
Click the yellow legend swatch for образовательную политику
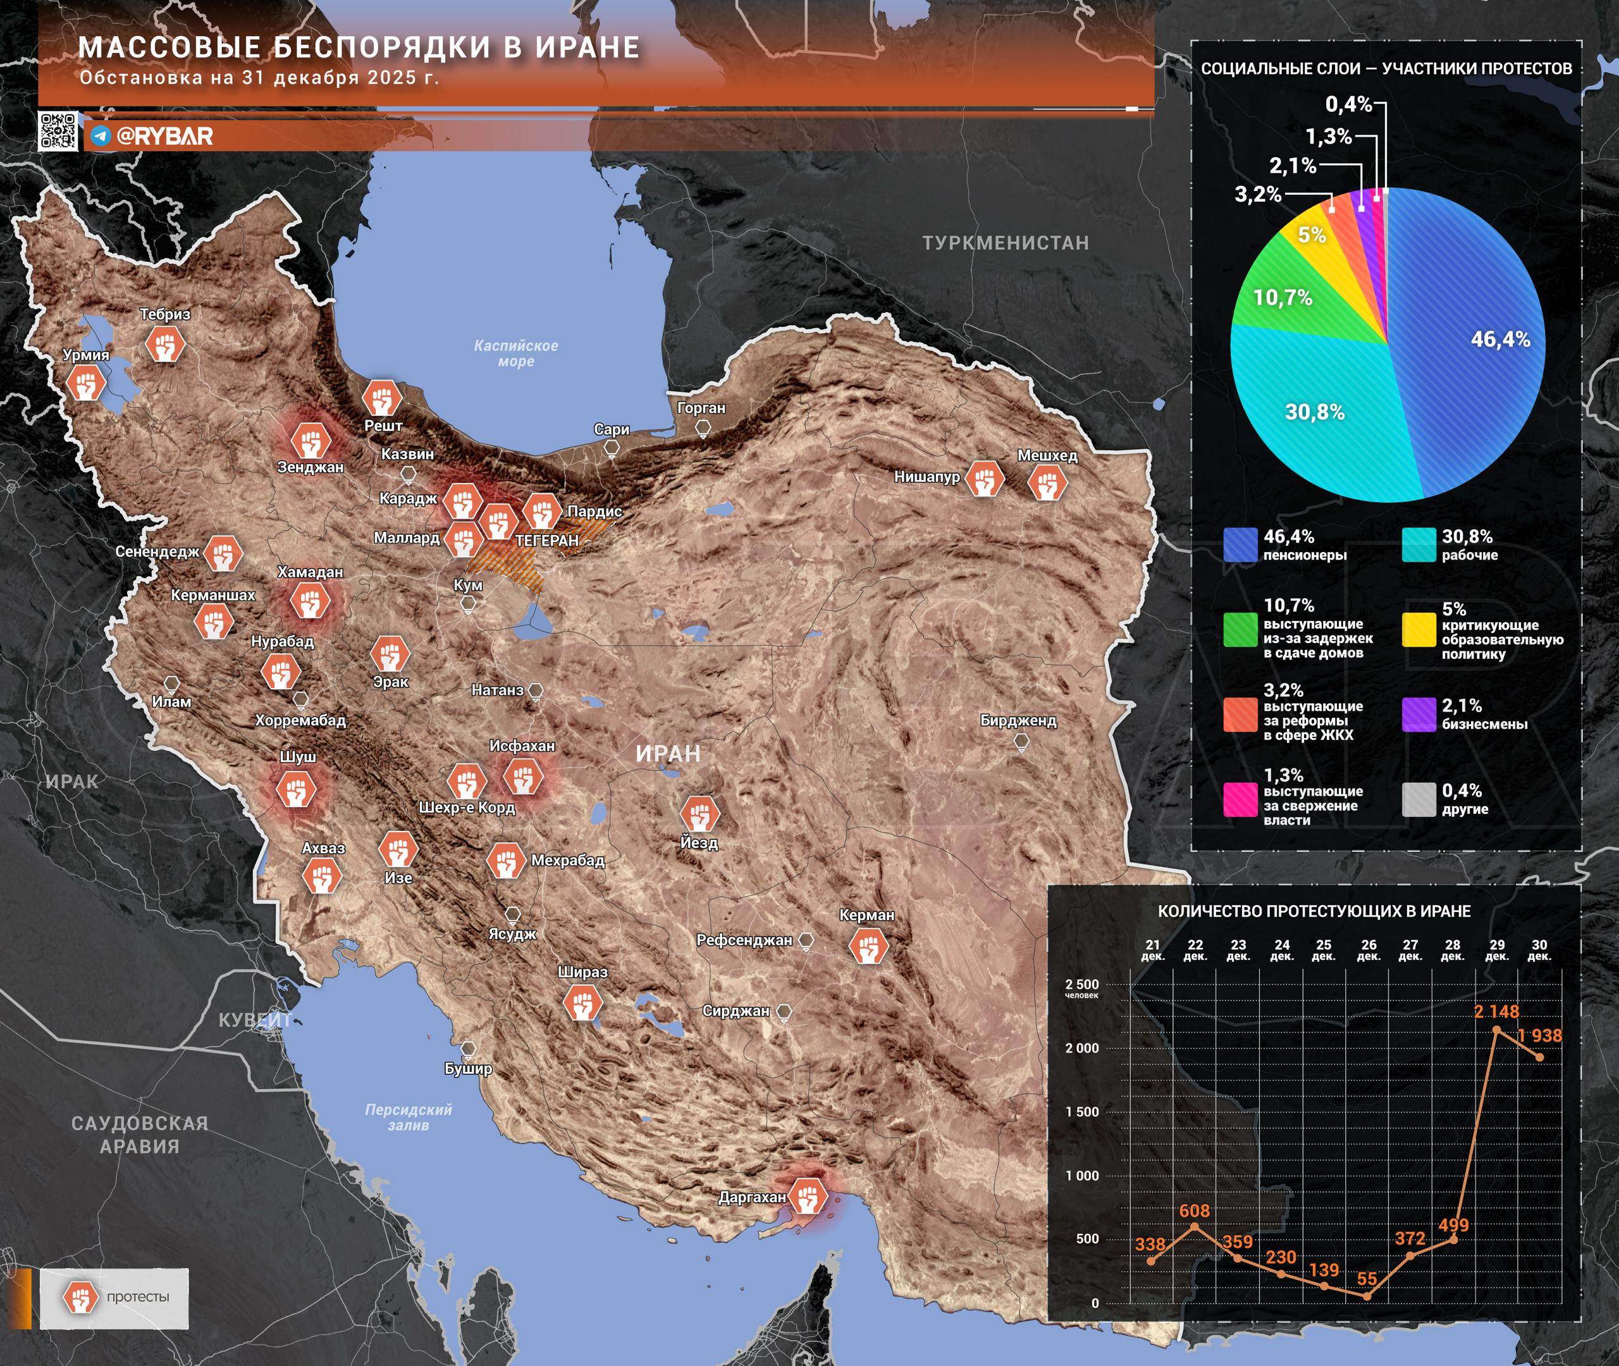[1419, 630]
